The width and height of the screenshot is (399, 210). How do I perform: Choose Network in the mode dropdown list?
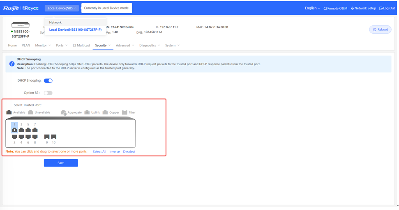coord(76,22)
